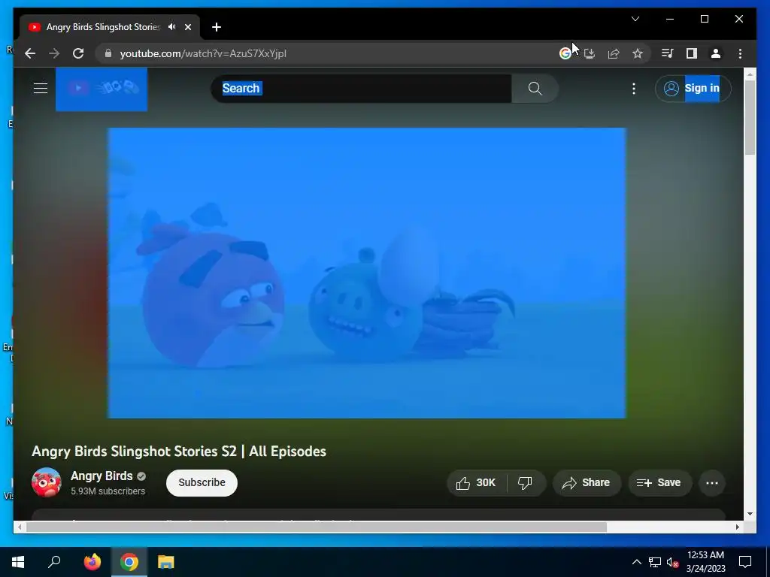This screenshot has width=770, height=577.
Task: Open a new Chrome tab
Action: pyautogui.click(x=217, y=27)
